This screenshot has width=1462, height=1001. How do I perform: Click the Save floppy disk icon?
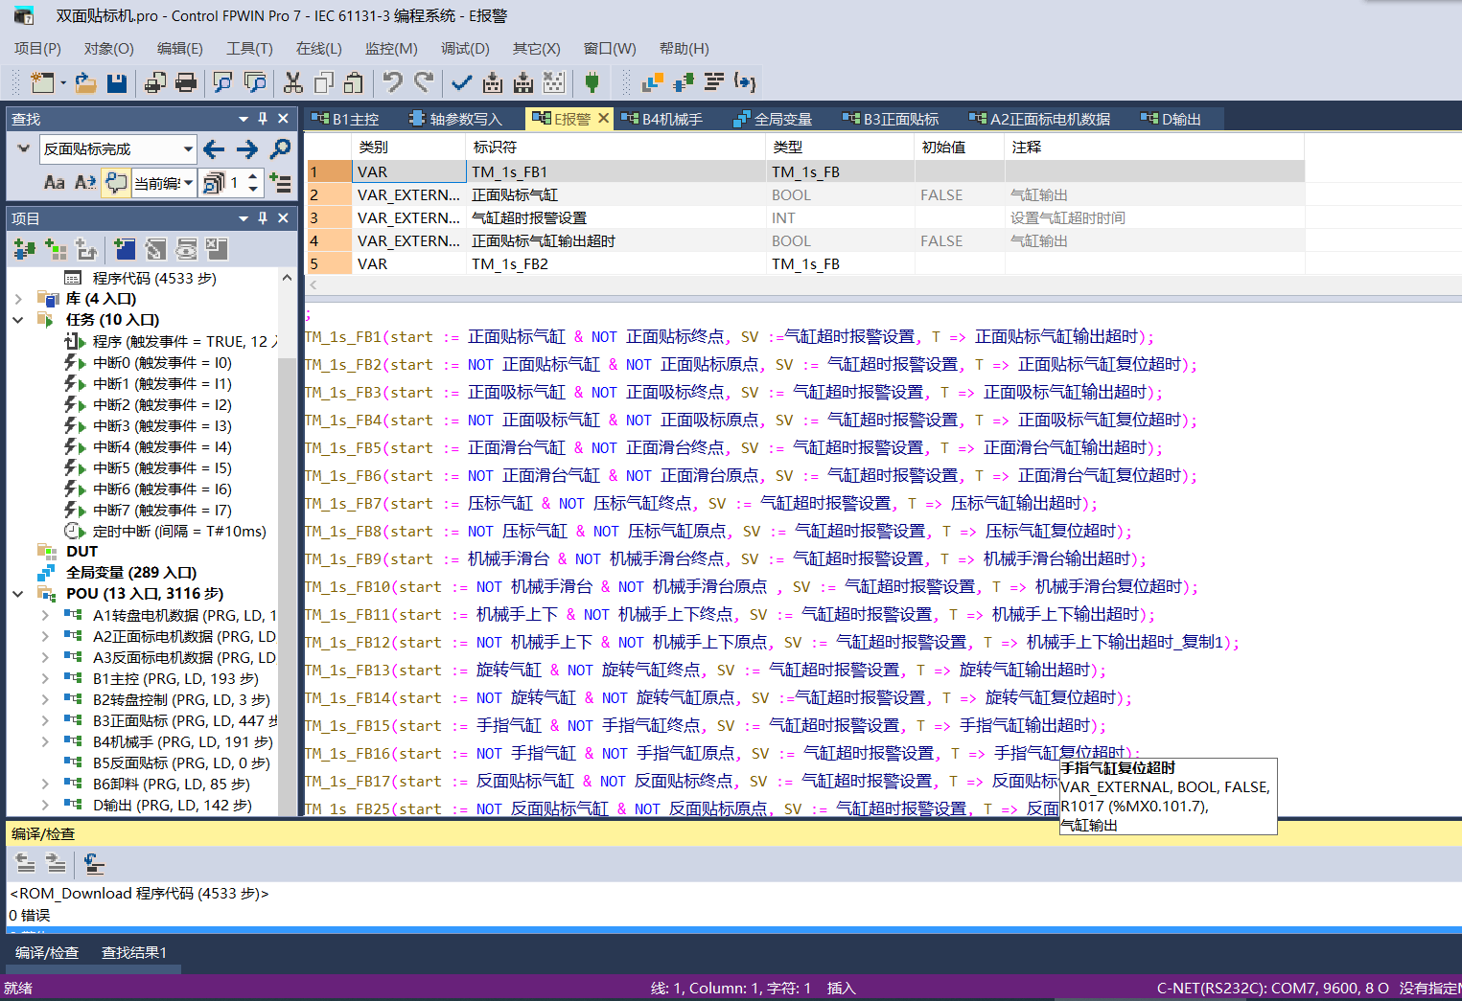(117, 83)
